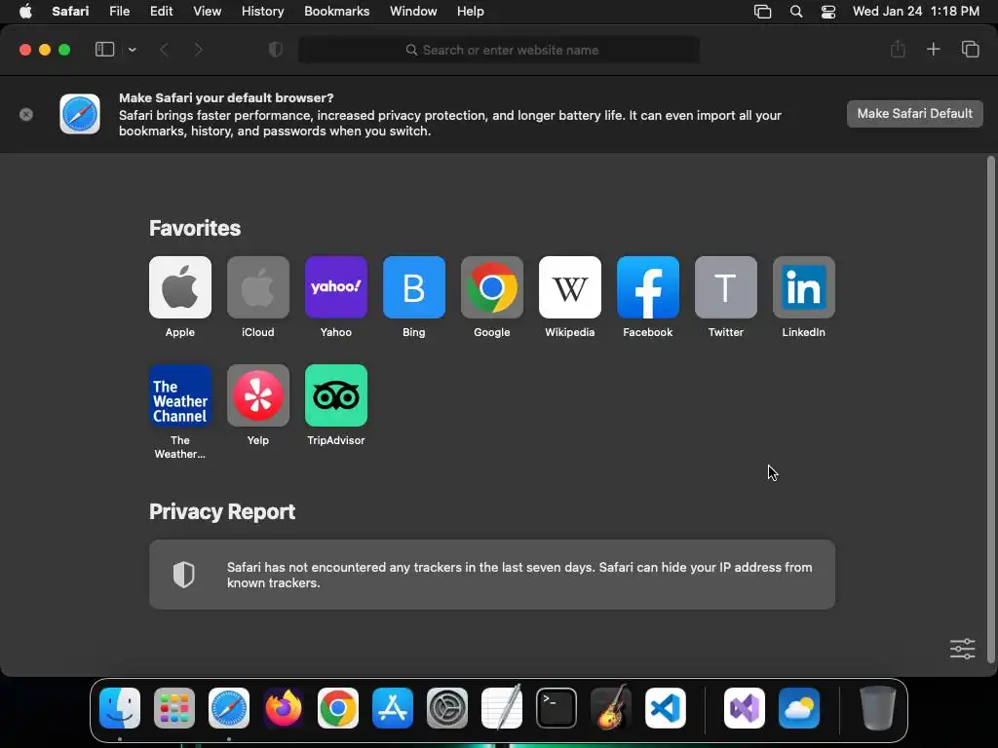Click the date and time in menu bar

click(916, 12)
